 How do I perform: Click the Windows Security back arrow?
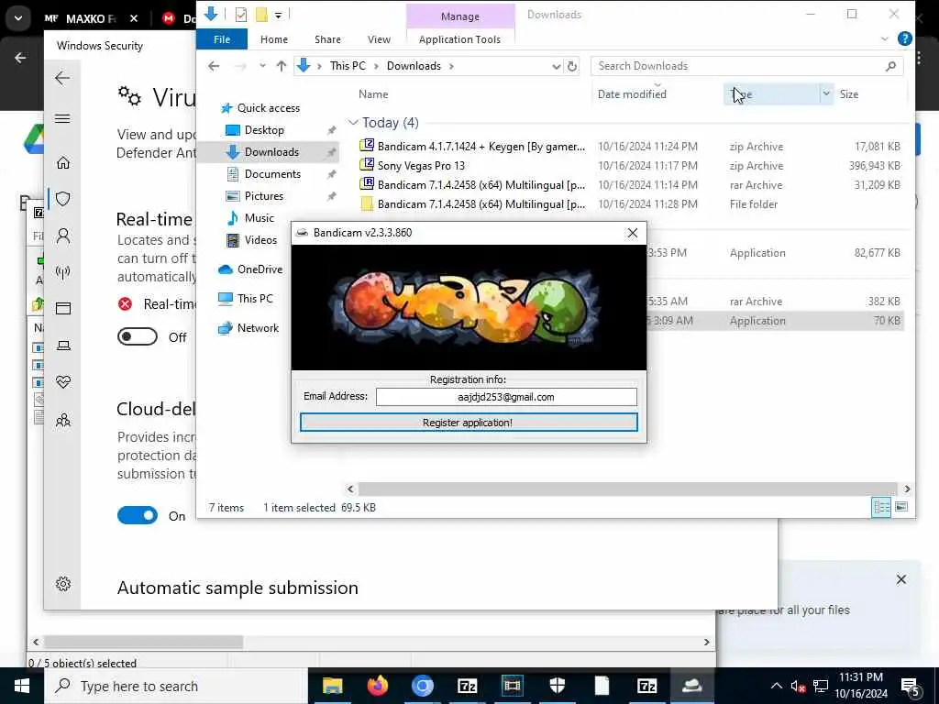[62, 78]
